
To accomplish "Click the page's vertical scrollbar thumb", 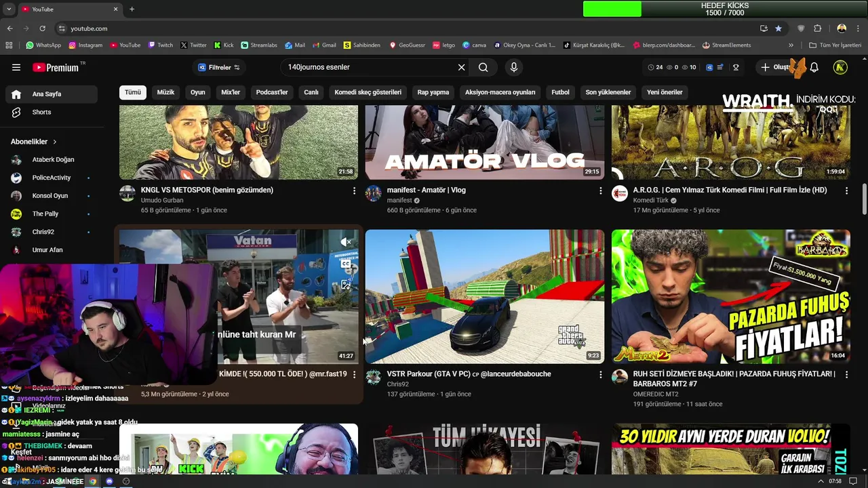I will 864,199.
